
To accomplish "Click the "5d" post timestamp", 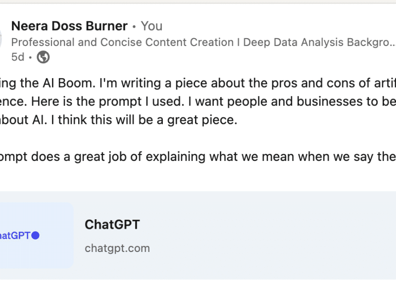I will (18, 57).
